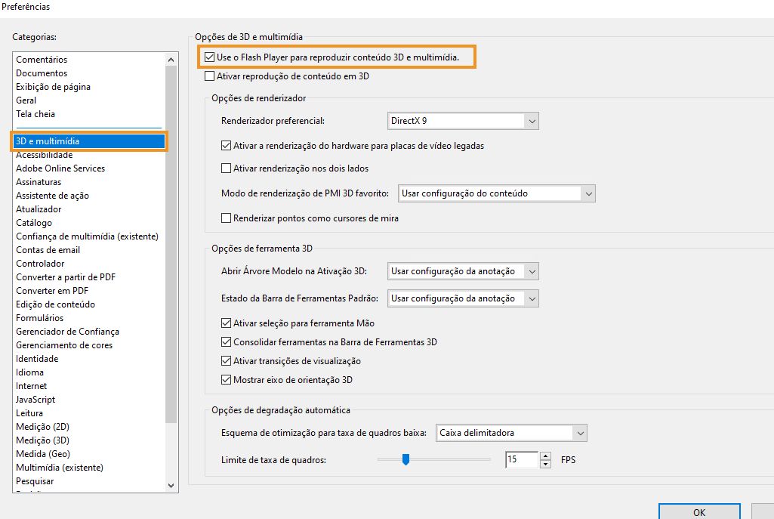Enable "Ativar reprodução de conteúdo em 3D"
Image resolution: width=774 pixels, height=519 pixels.
(x=208, y=76)
